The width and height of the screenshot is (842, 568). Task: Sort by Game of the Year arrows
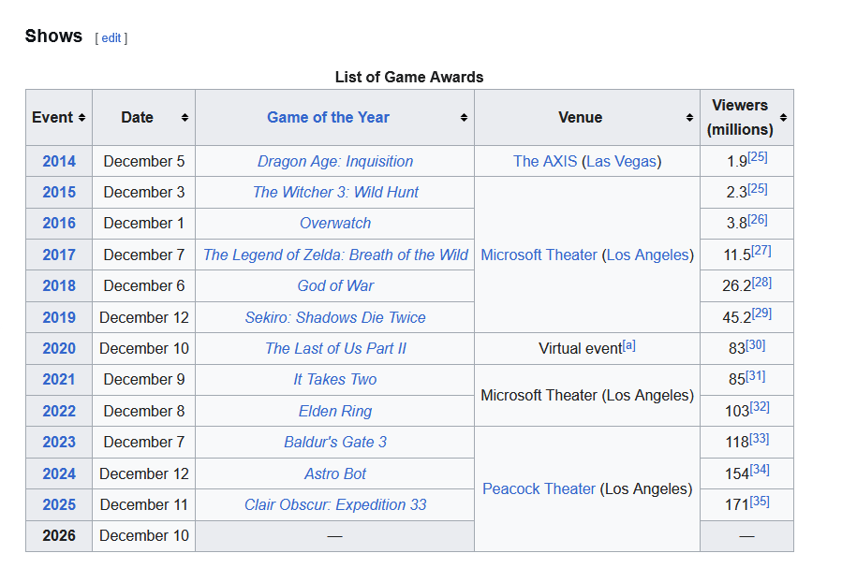(464, 118)
